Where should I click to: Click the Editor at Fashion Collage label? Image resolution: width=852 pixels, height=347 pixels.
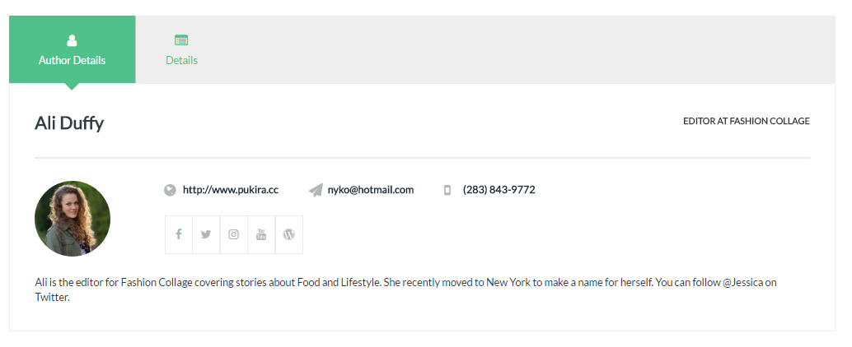point(746,121)
